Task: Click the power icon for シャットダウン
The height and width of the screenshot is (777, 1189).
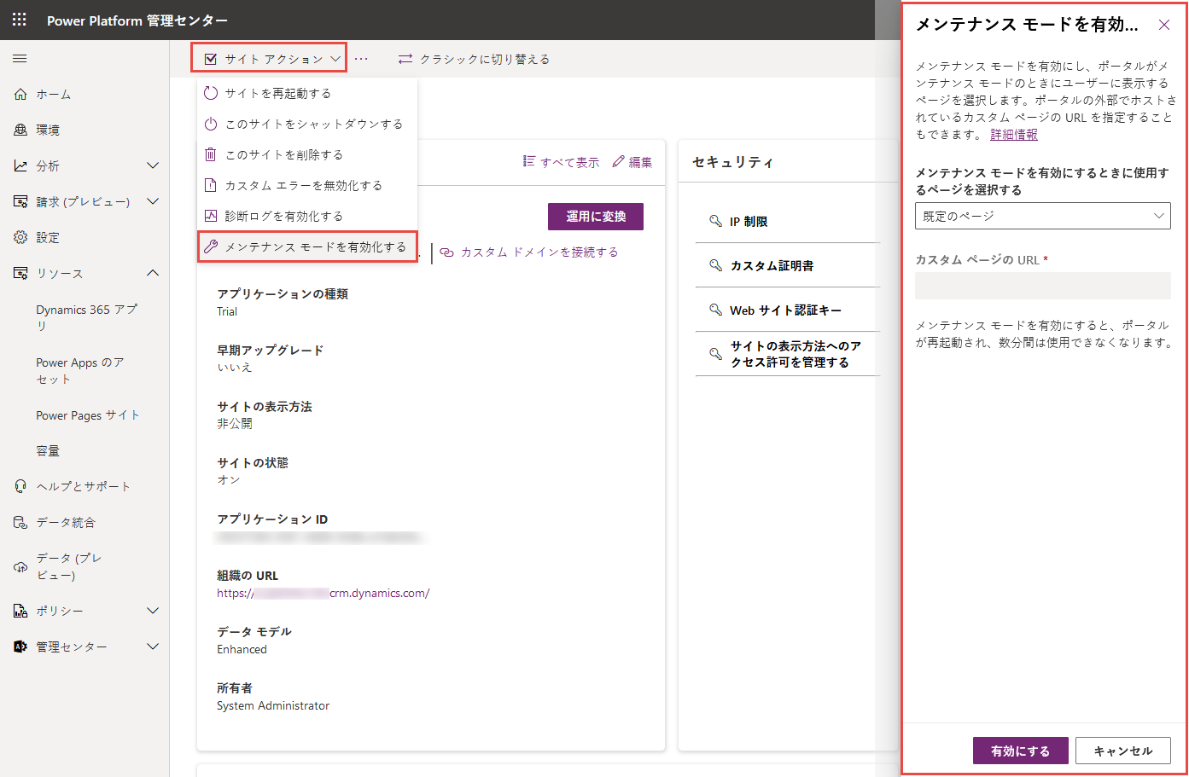Action: 211,124
